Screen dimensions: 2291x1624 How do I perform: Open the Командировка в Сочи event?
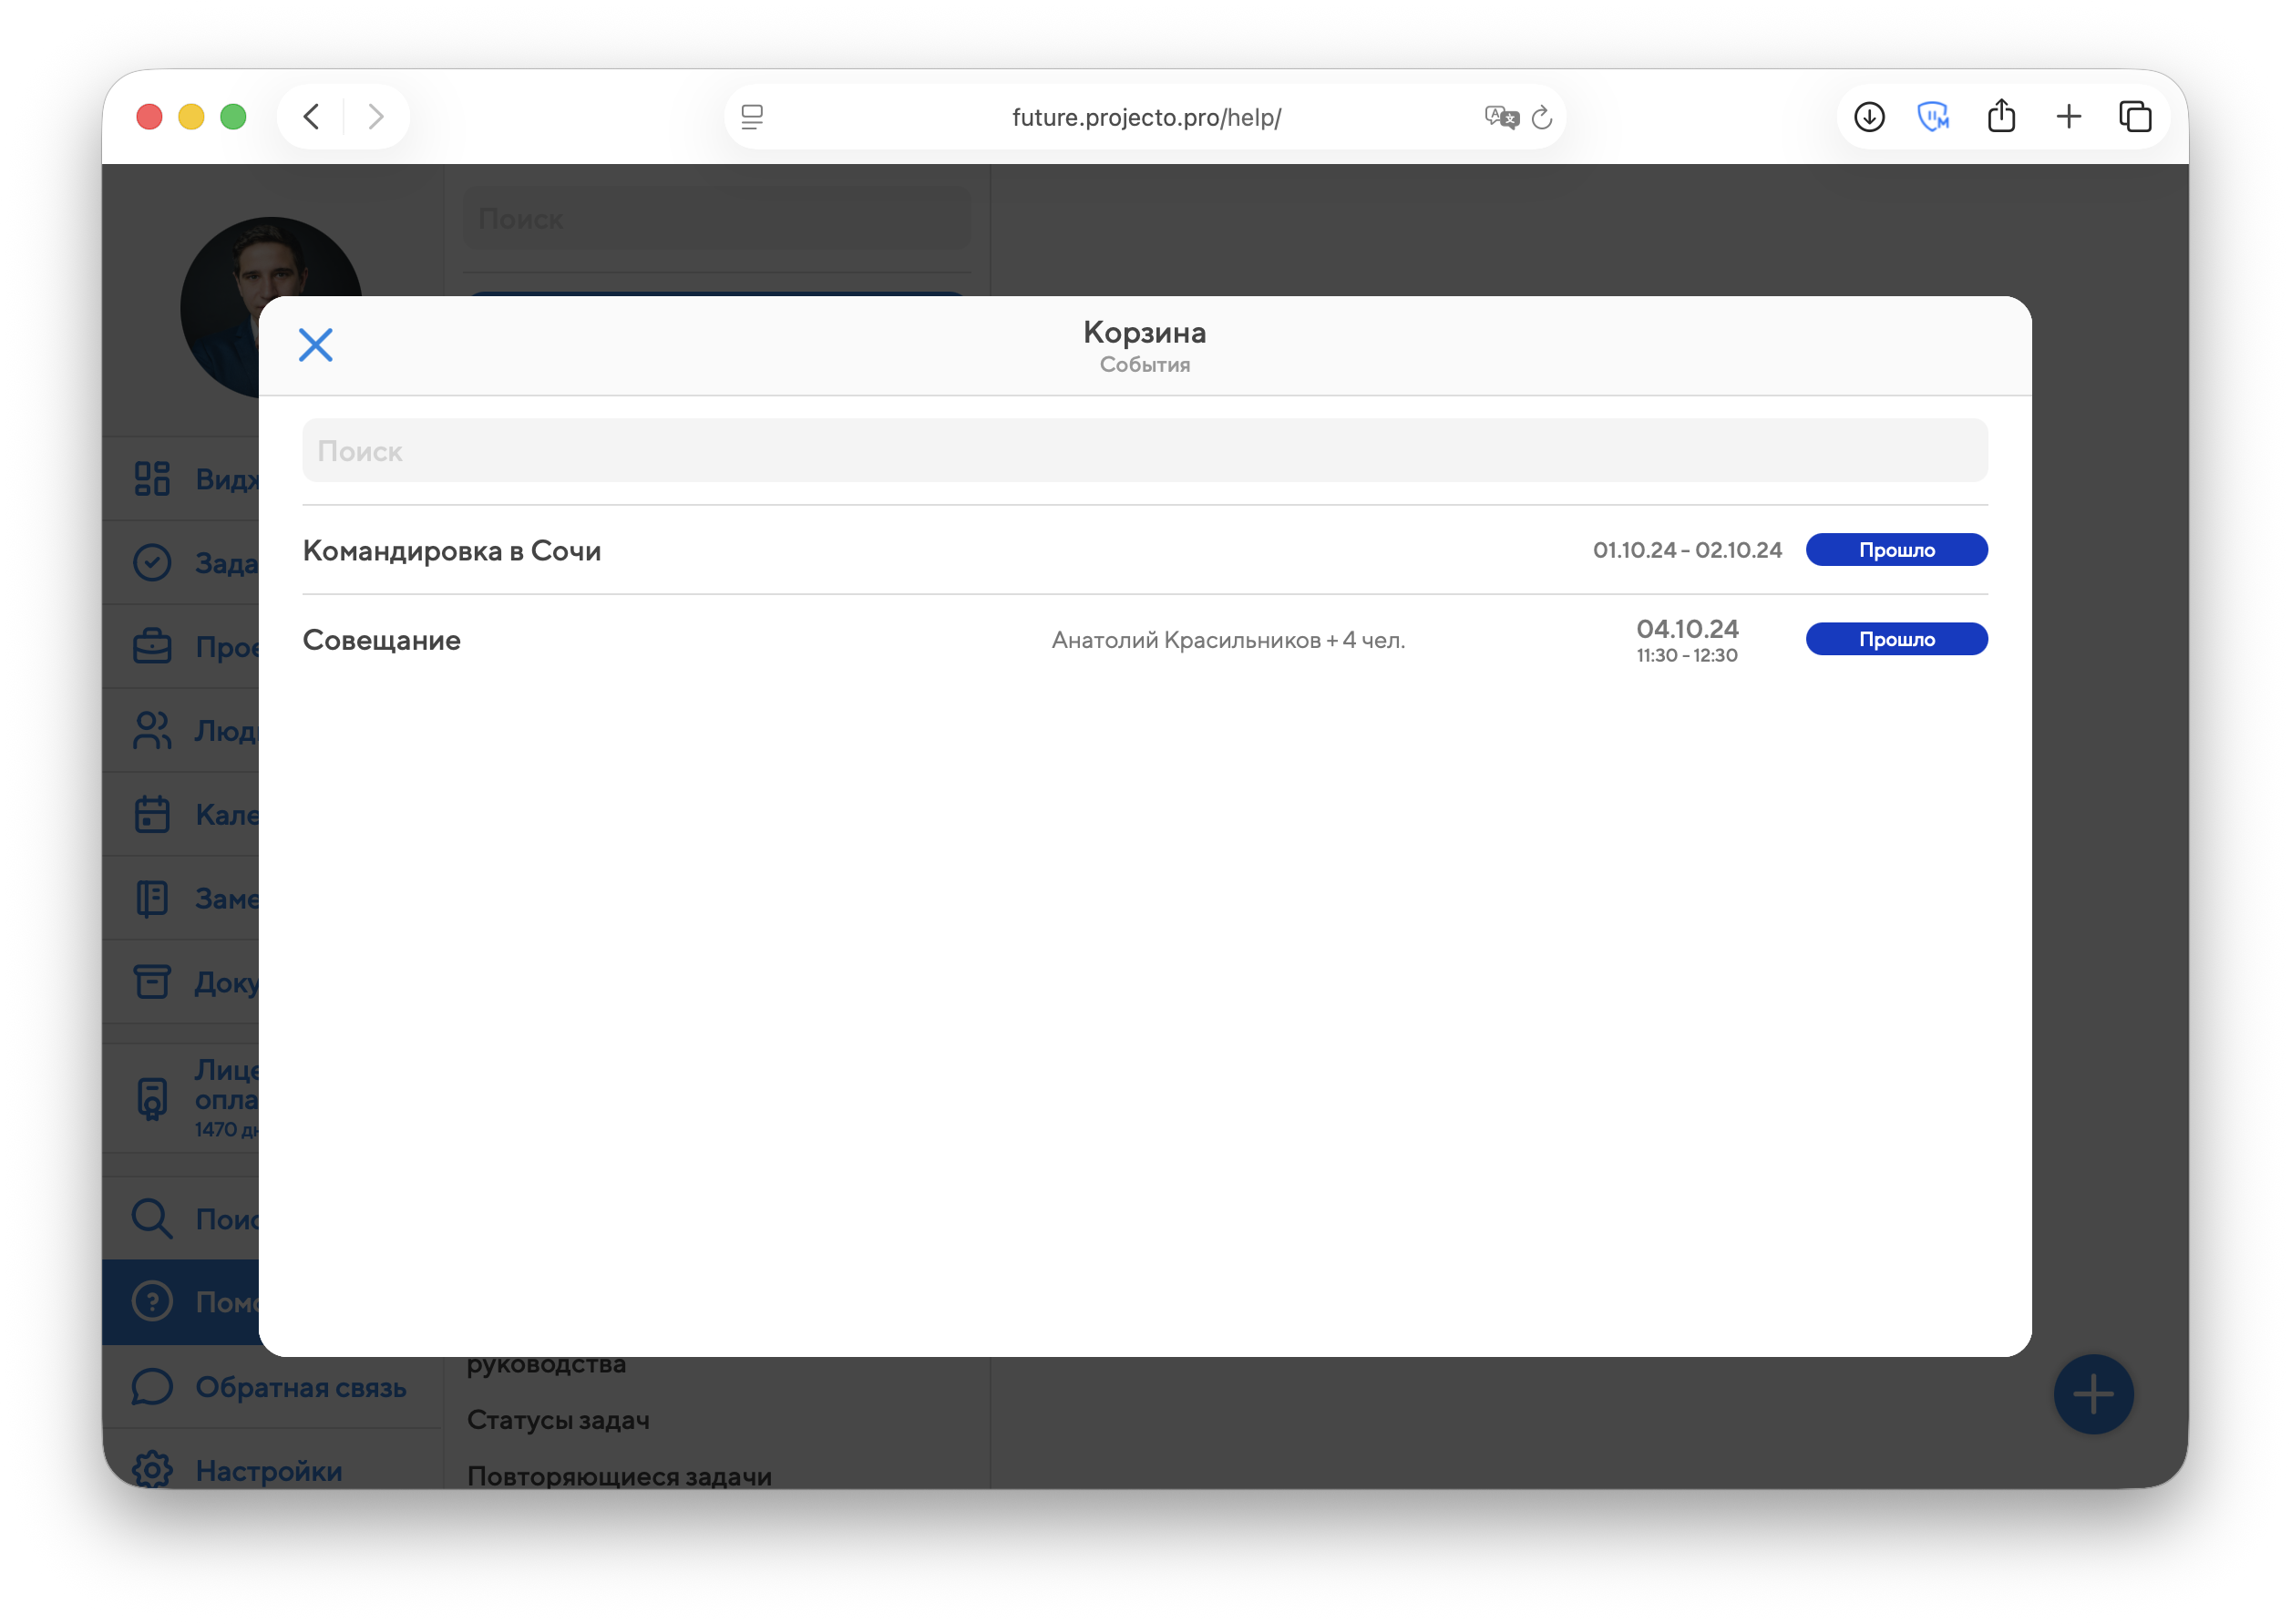point(452,550)
